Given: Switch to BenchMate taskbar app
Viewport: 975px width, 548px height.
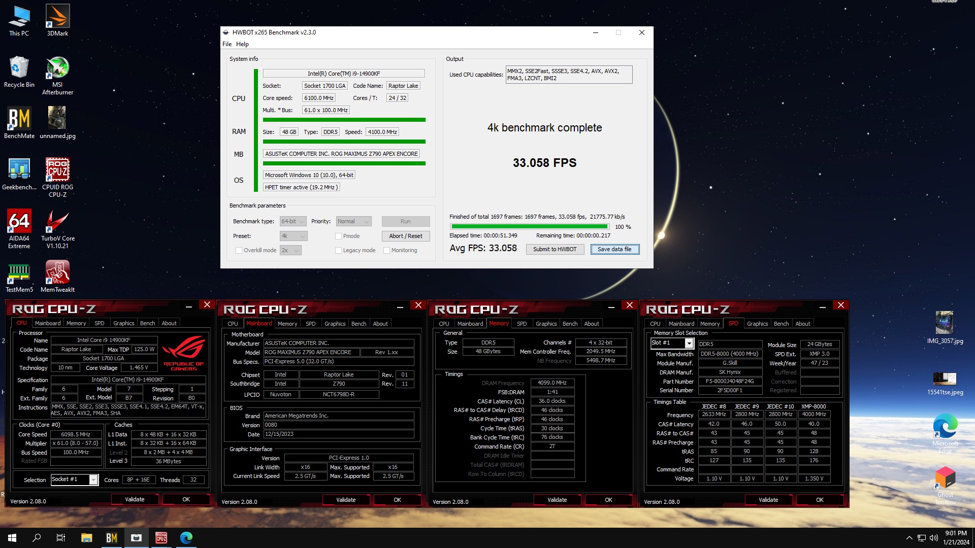Looking at the screenshot, I should (x=111, y=538).
